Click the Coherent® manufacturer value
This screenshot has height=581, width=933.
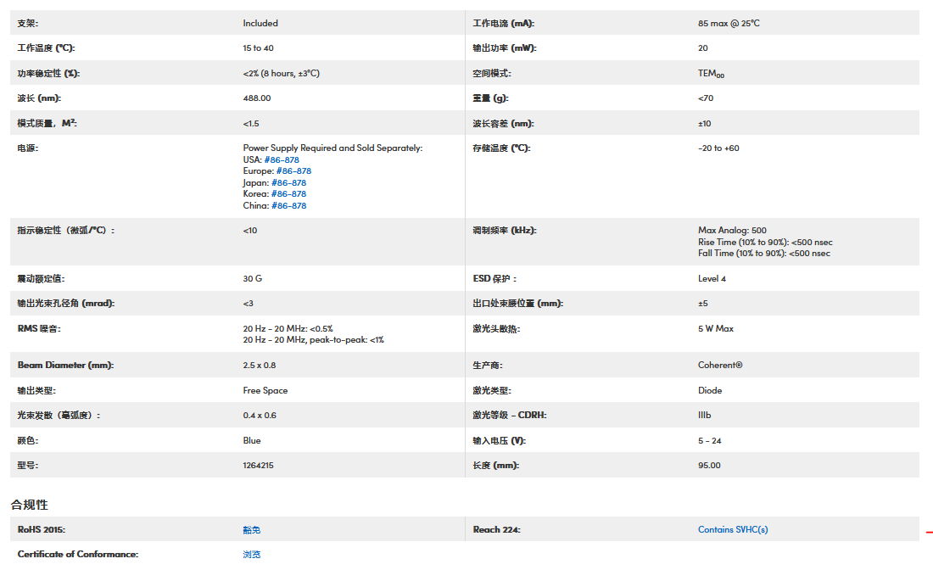[720, 365]
